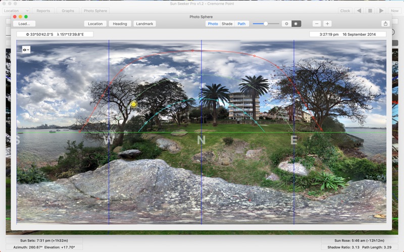Screen dimensions: 404x252
Task: Open the eye visibility dropdown on the photo
Action: coord(26,50)
